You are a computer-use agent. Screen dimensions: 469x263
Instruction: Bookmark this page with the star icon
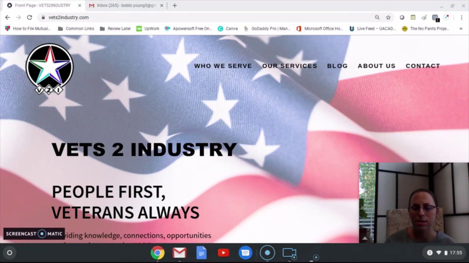[388, 17]
